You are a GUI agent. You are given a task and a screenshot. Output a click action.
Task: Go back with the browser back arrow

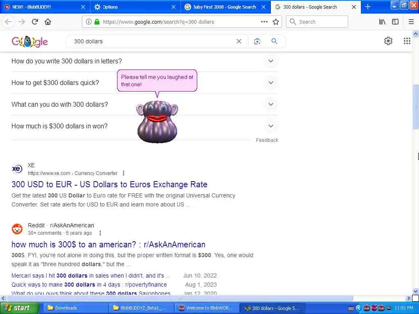[x=8, y=22]
